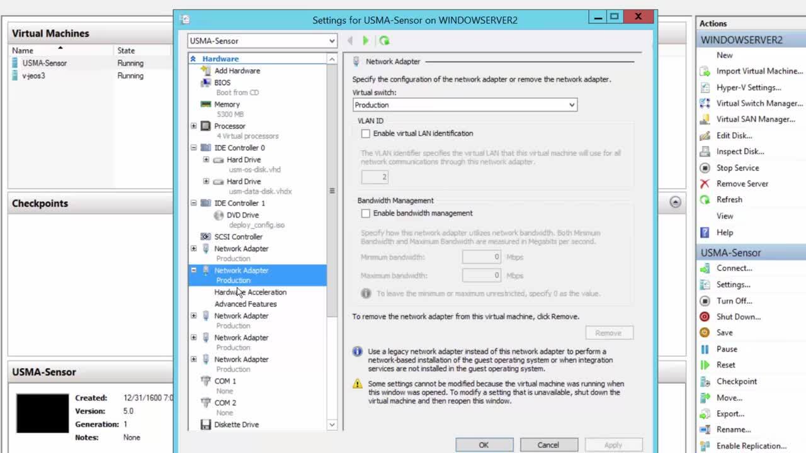Screen dimensions: 806x453
Task: Open Hardware Acceleration settings
Action: pyautogui.click(x=250, y=292)
